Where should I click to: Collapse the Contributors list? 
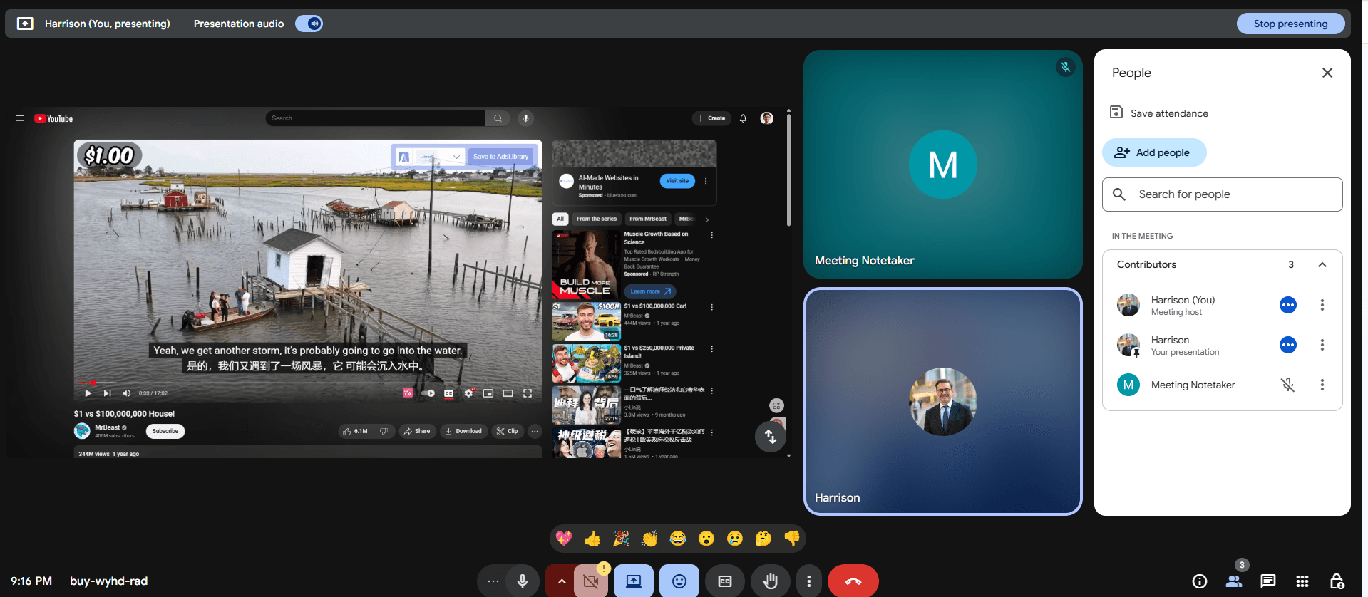(x=1322, y=264)
